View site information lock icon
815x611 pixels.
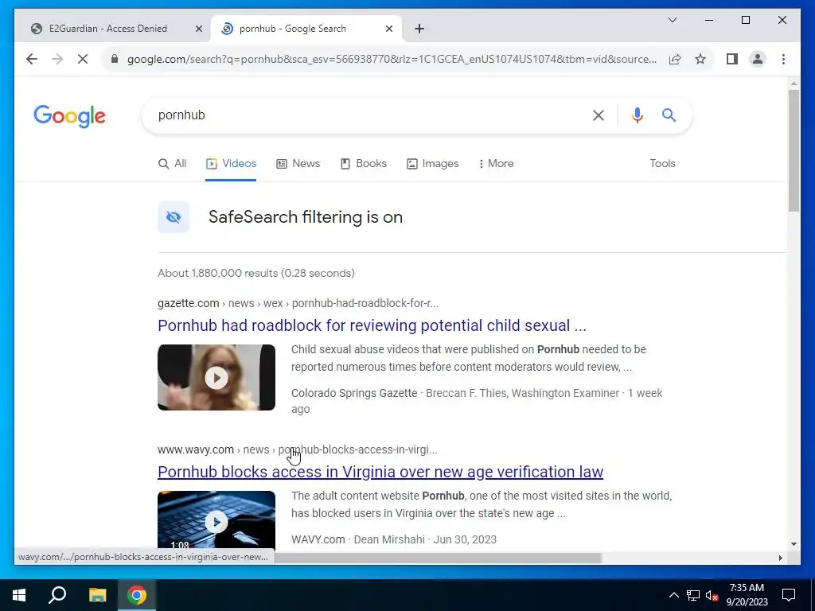point(115,59)
